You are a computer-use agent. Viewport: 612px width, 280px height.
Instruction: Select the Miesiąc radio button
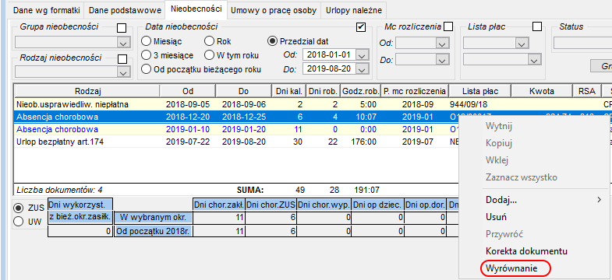[x=146, y=41]
